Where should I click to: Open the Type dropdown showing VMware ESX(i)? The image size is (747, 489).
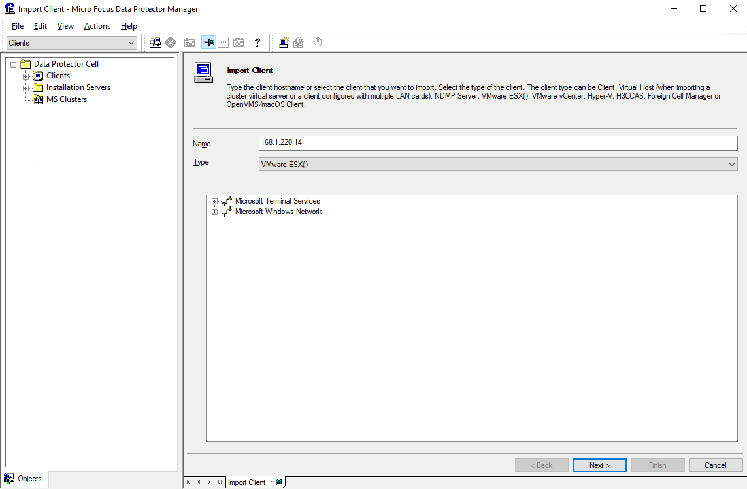coord(498,165)
